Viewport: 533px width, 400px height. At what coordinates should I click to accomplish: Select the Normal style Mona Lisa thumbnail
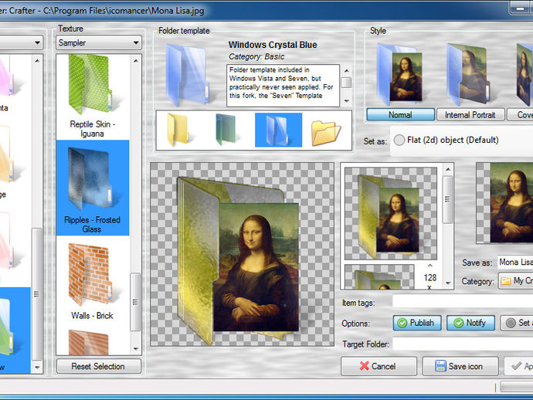(400, 74)
